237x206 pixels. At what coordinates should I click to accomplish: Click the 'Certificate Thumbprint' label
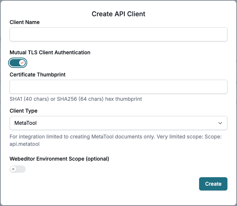38,75
